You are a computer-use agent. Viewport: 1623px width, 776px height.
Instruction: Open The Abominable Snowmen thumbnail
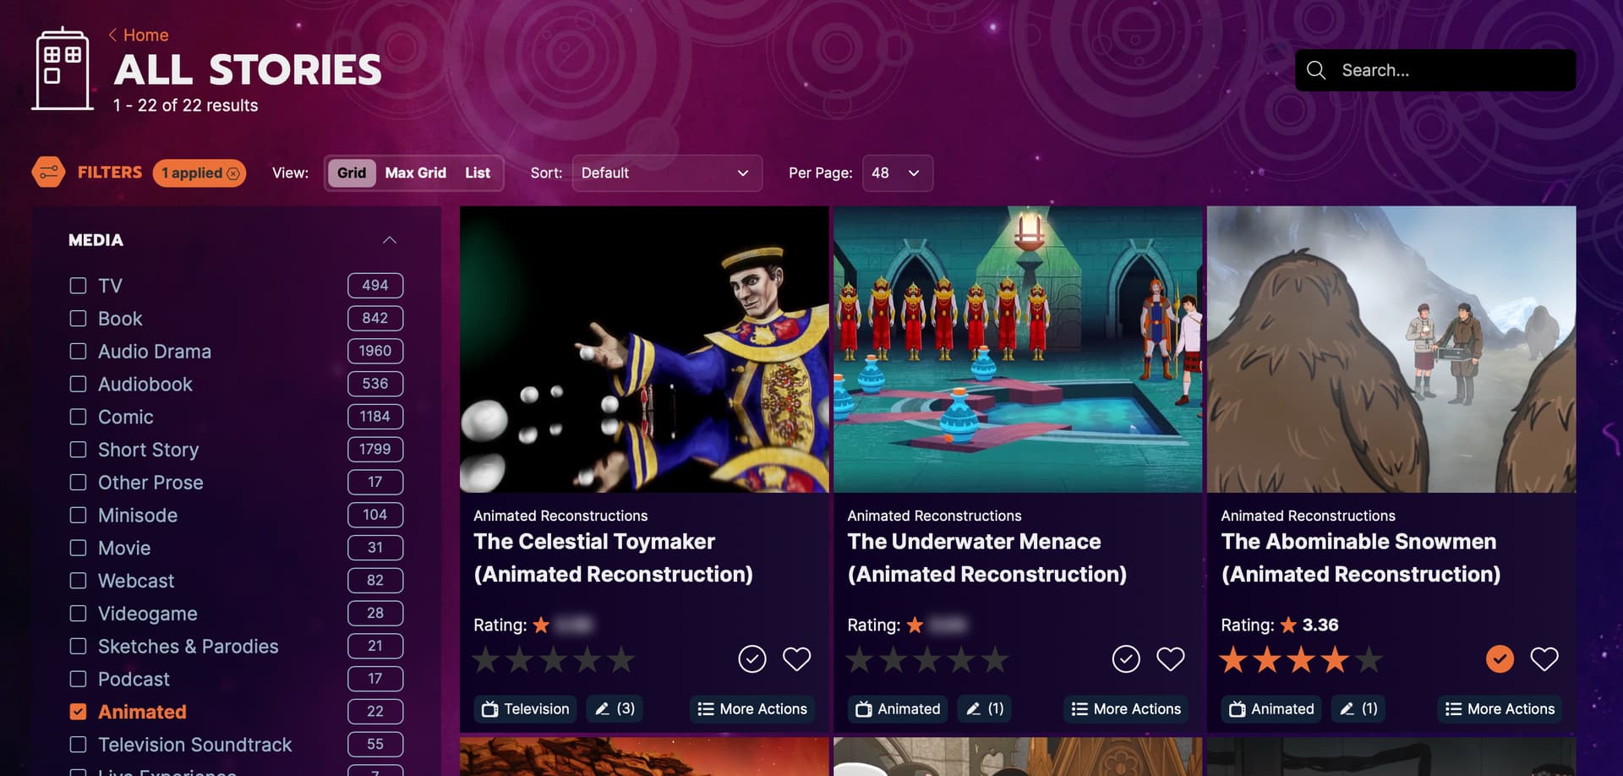(x=1391, y=349)
